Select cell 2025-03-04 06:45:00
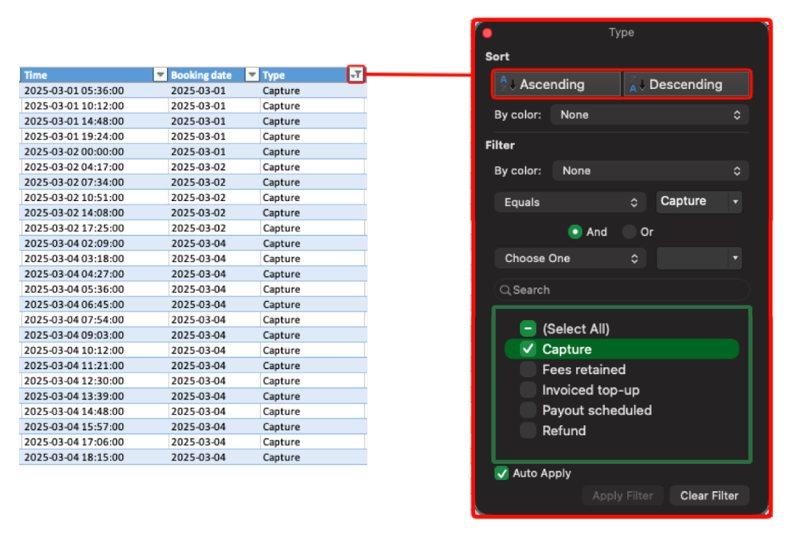790x536 pixels. pos(94,305)
